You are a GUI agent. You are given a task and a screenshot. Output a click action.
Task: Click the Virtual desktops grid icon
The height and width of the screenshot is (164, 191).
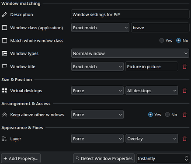point(4,91)
